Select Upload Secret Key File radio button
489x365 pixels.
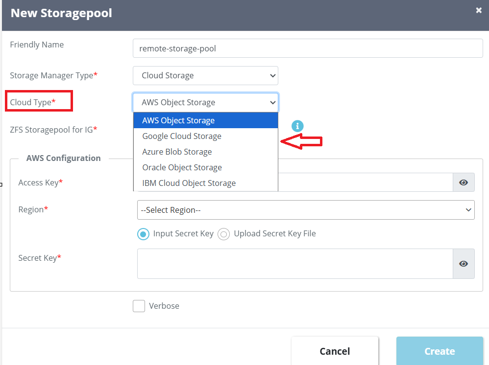(x=223, y=234)
